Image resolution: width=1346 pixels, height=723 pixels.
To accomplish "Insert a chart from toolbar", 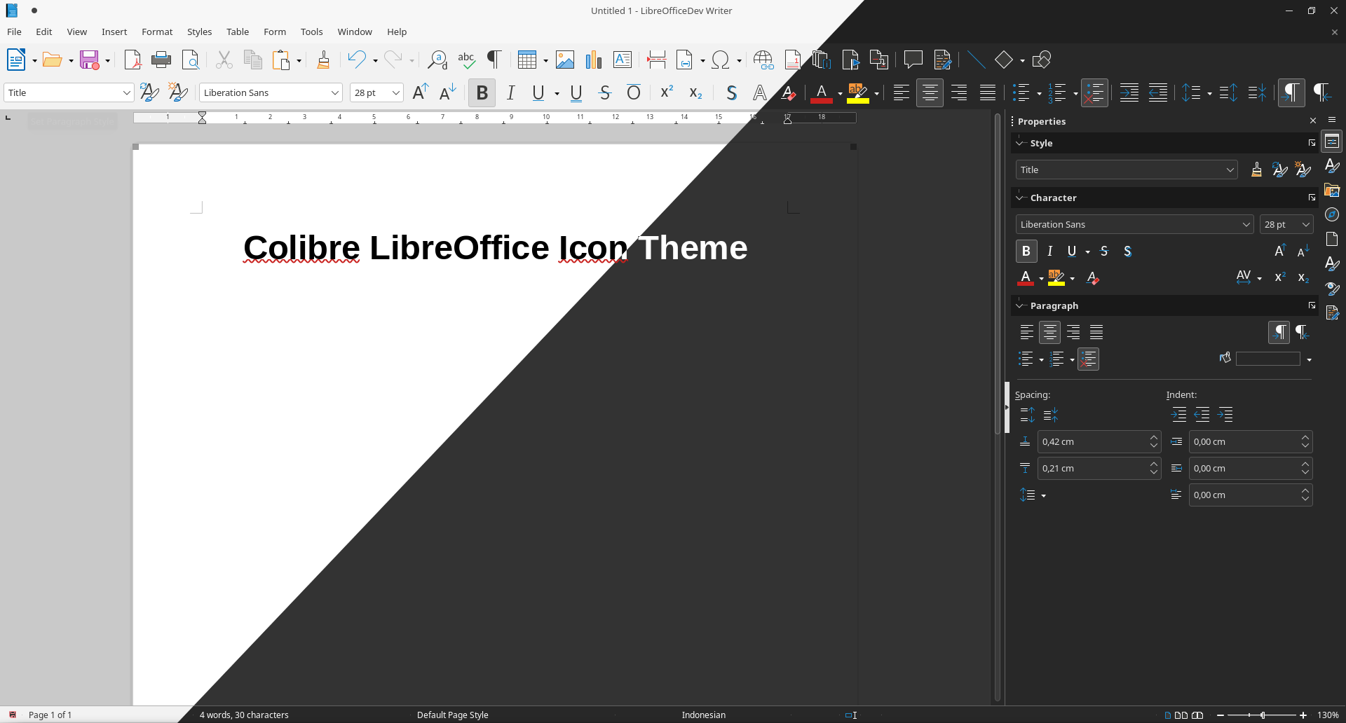I will [x=594, y=60].
